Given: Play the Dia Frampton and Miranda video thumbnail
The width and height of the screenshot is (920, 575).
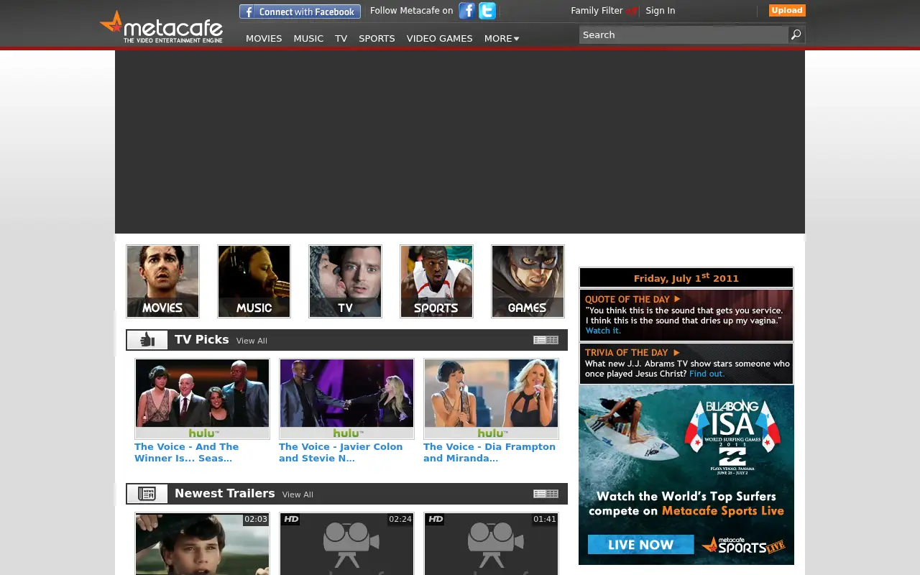Looking at the screenshot, I should [491, 399].
